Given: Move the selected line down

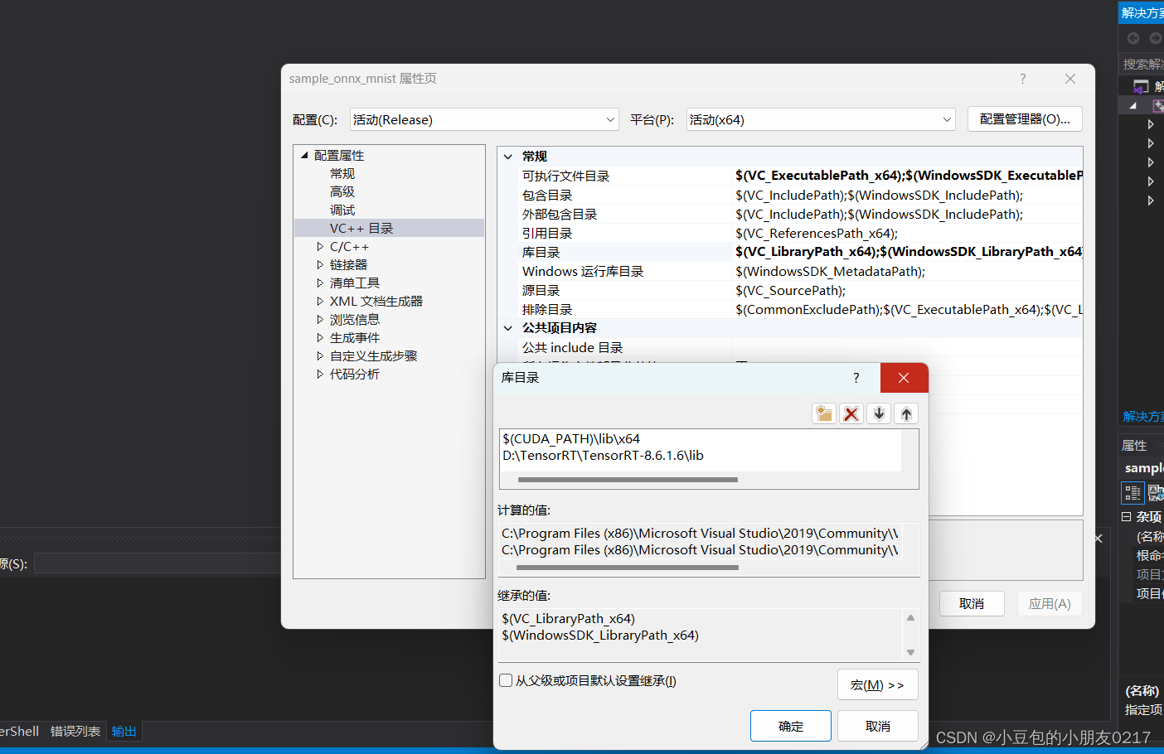Looking at the screenshot, I should [880, 413].
